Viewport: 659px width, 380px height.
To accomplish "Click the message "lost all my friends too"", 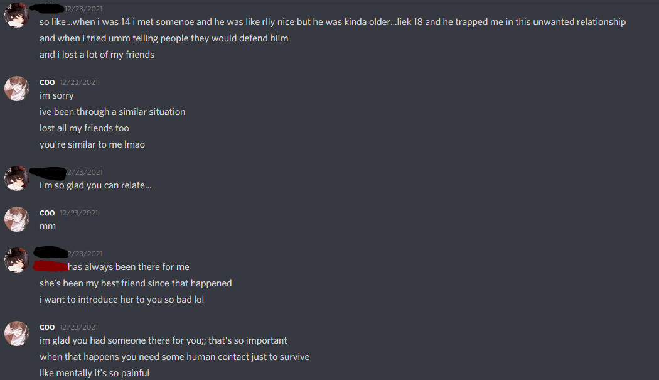I will 84,128.
